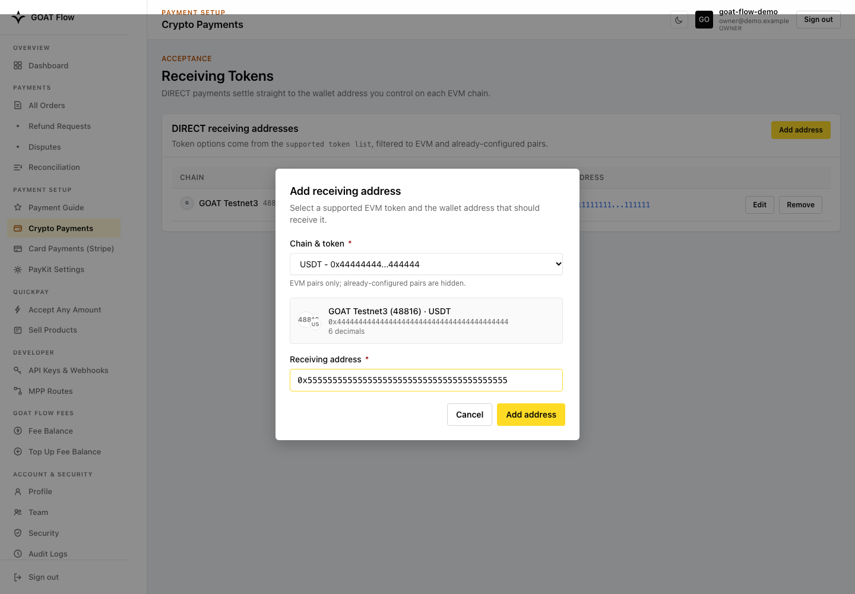
Task: Click the All Orders document icon
Action: coord(18,106)
